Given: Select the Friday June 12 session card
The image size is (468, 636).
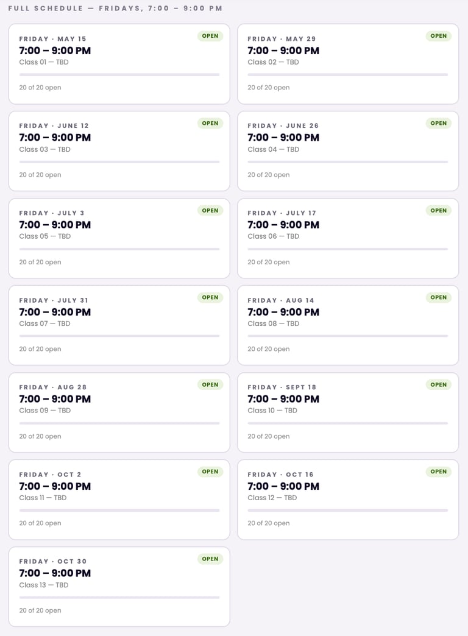Looking at the screenshot, I should (119, 151).
